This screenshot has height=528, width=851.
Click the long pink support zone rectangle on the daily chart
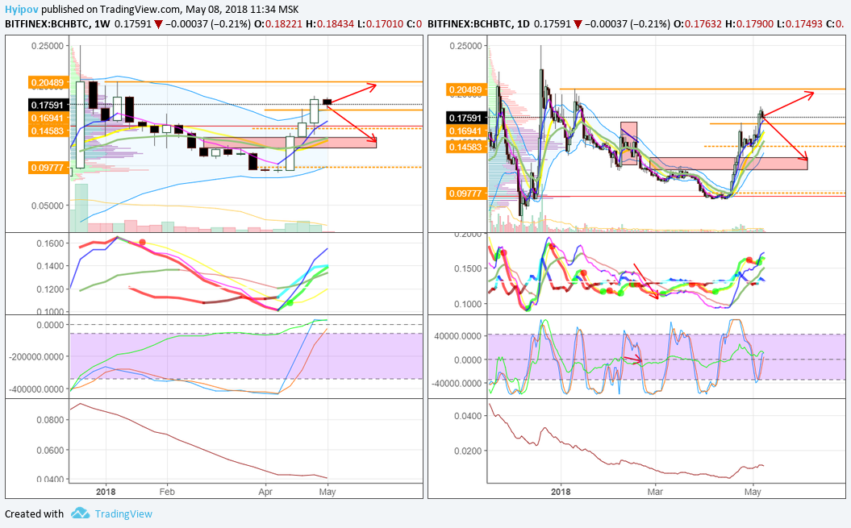[728, 164]
